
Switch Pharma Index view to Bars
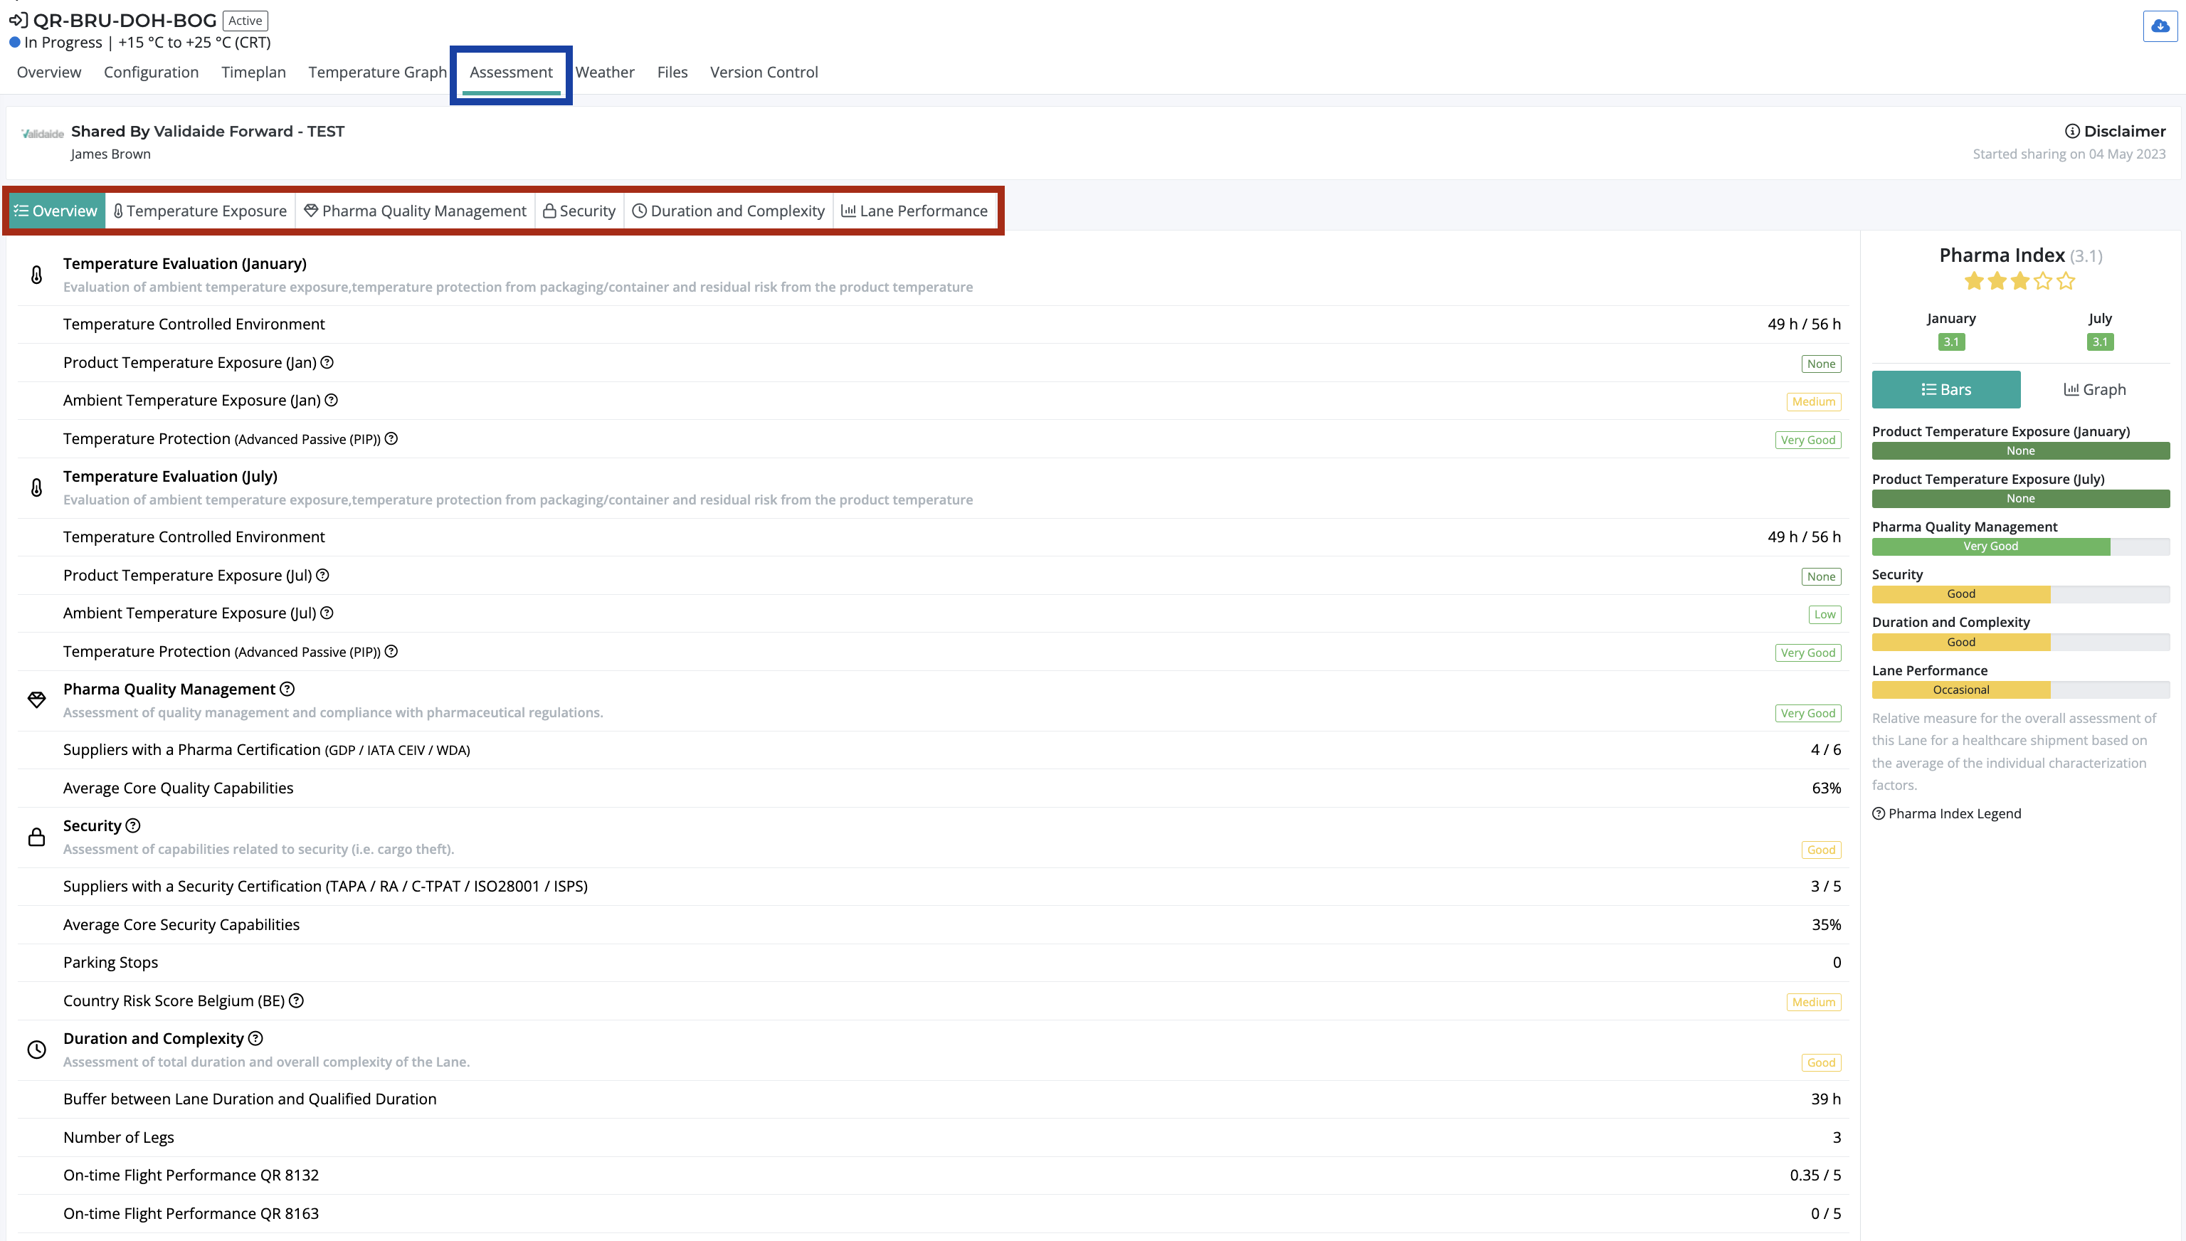(1945, 389)
